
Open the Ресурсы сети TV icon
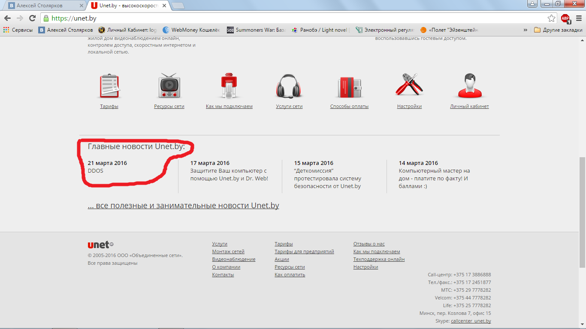(169, 87)
